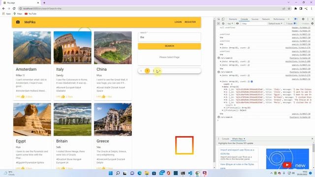The image size is (315, 177).
Task: Toggle console live expression eye icon
Action: click(237, 24)
